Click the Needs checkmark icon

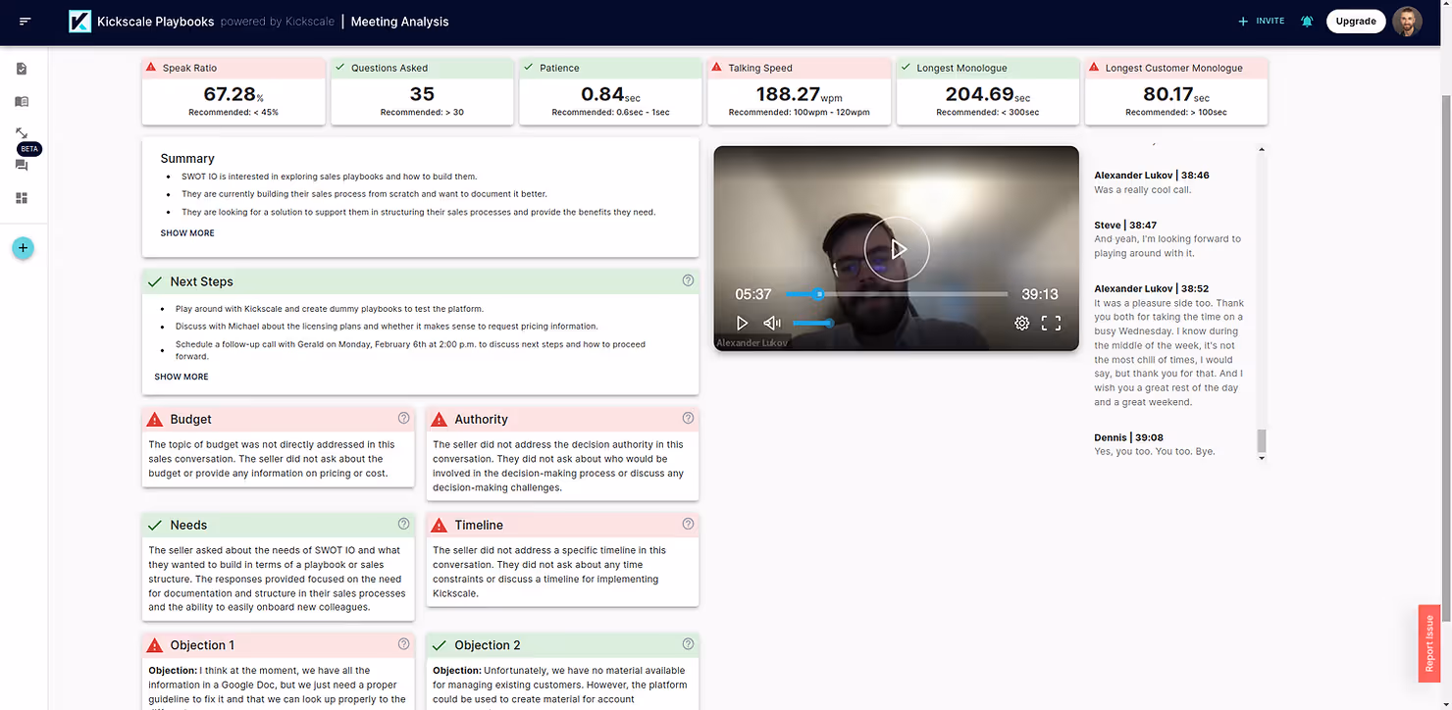(154, 526)
